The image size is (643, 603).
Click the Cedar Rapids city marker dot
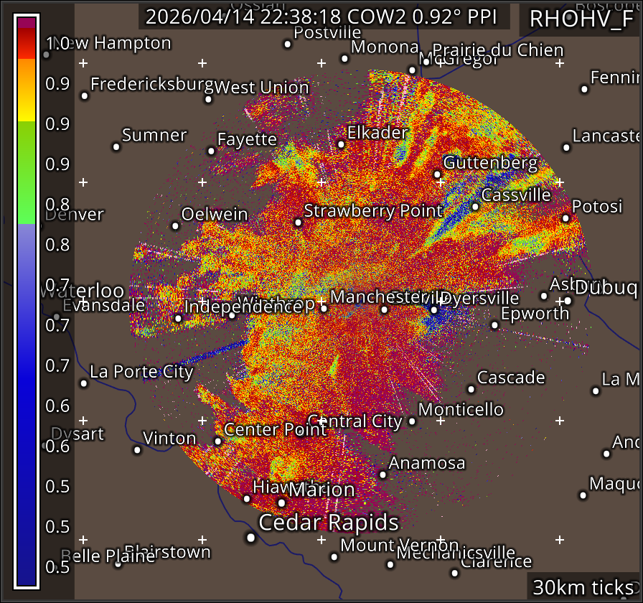point(251,537)
